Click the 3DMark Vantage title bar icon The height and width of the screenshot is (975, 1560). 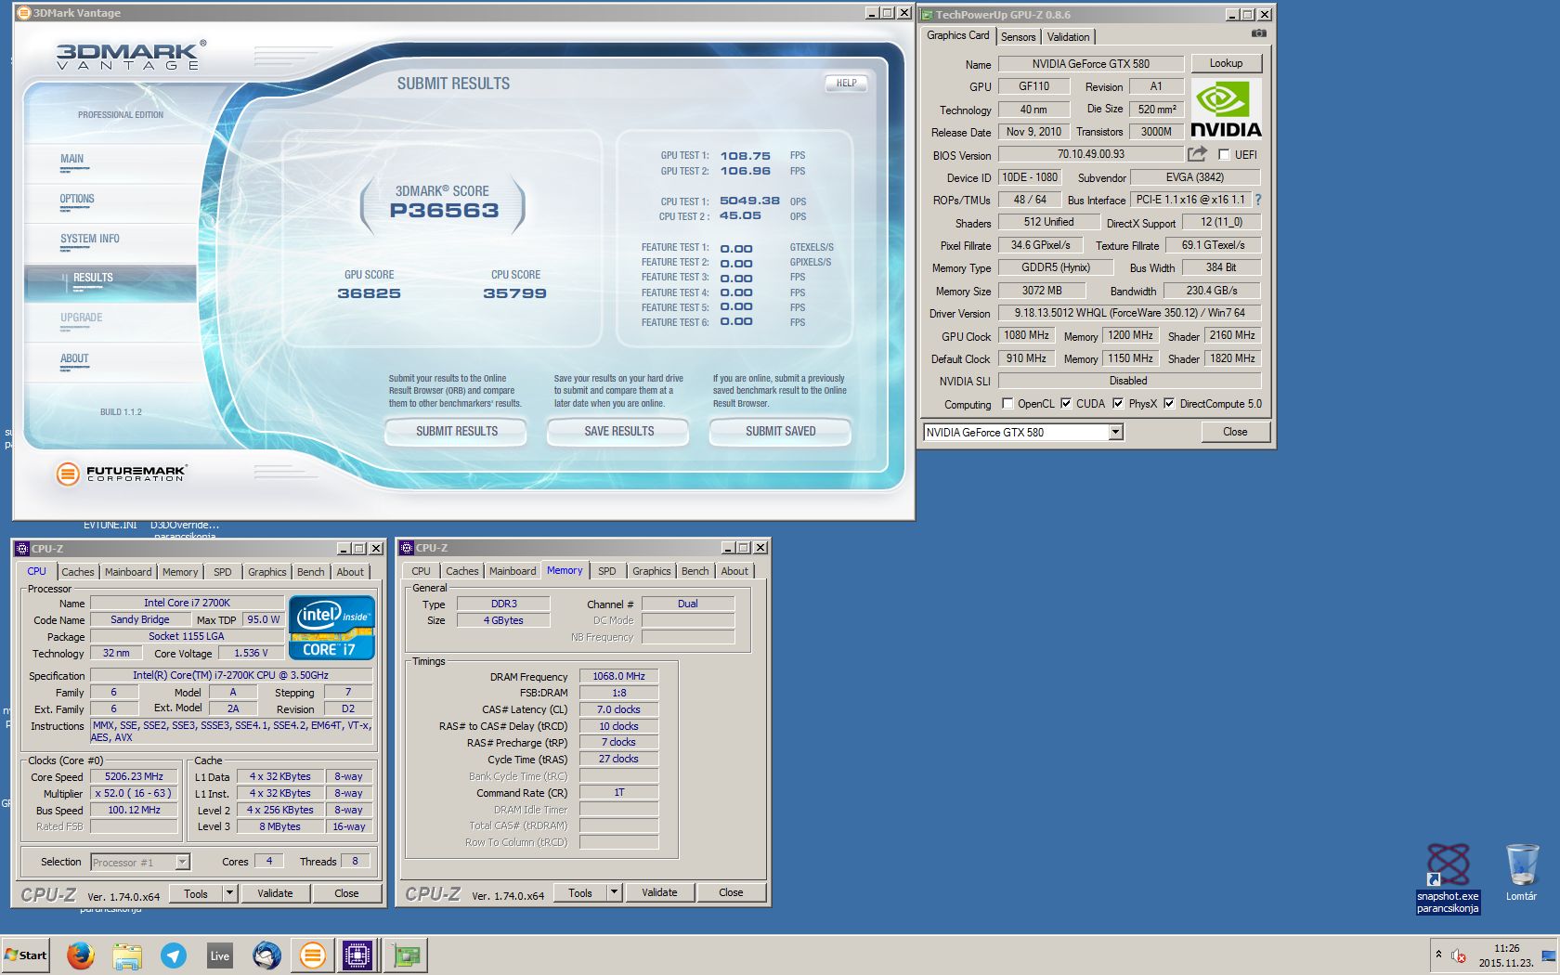pyautogui.click(x=23, y=13)
